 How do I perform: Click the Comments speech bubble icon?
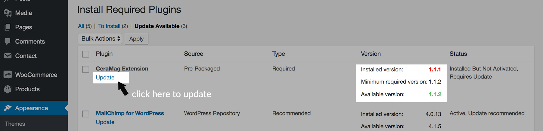pyautogui.click(x=8, y=41)
